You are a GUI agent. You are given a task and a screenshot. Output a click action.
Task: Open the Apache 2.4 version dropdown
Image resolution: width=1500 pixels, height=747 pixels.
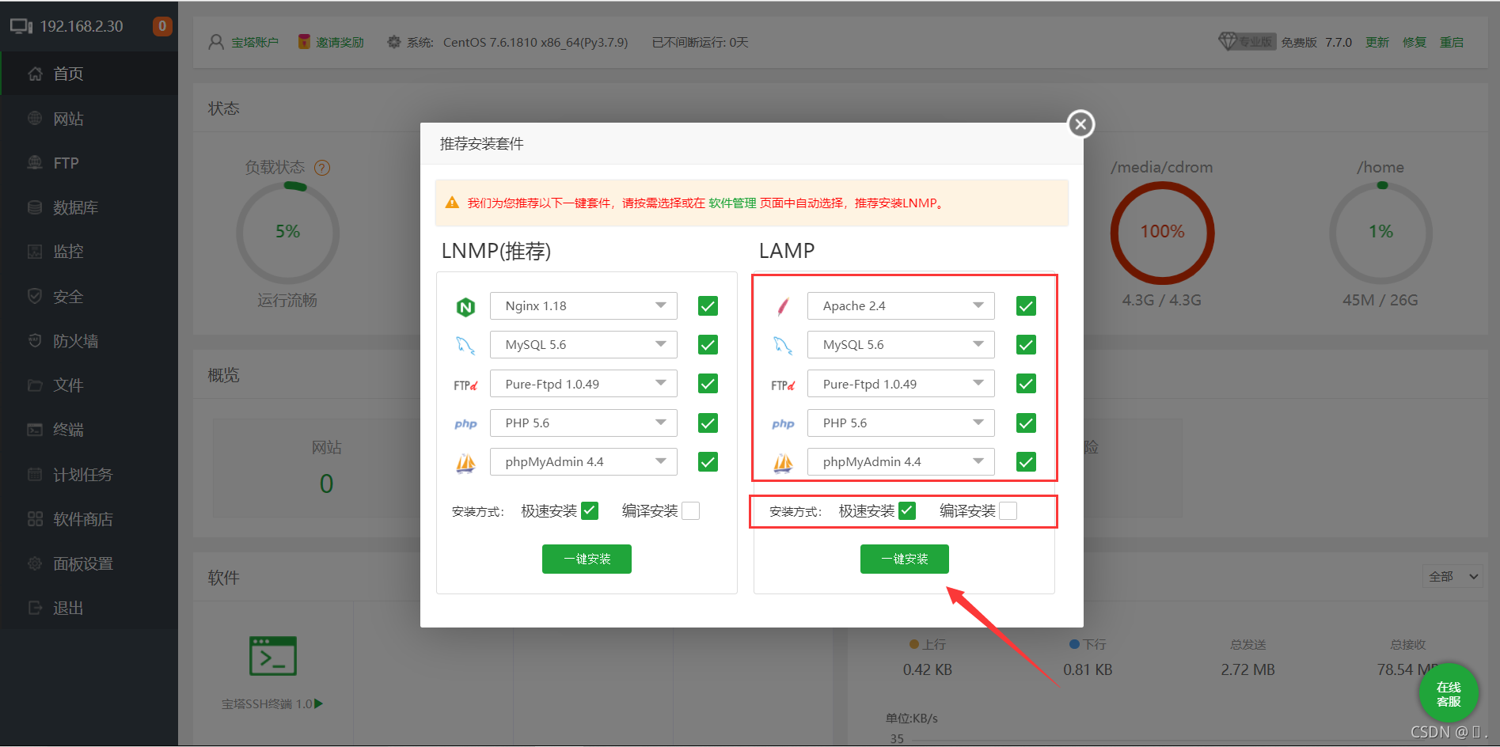point(901,306)
